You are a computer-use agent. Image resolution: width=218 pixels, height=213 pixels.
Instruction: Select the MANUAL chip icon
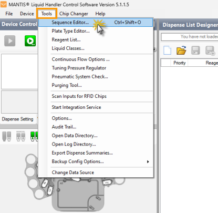pyautogui.click(x=20, y=136)
